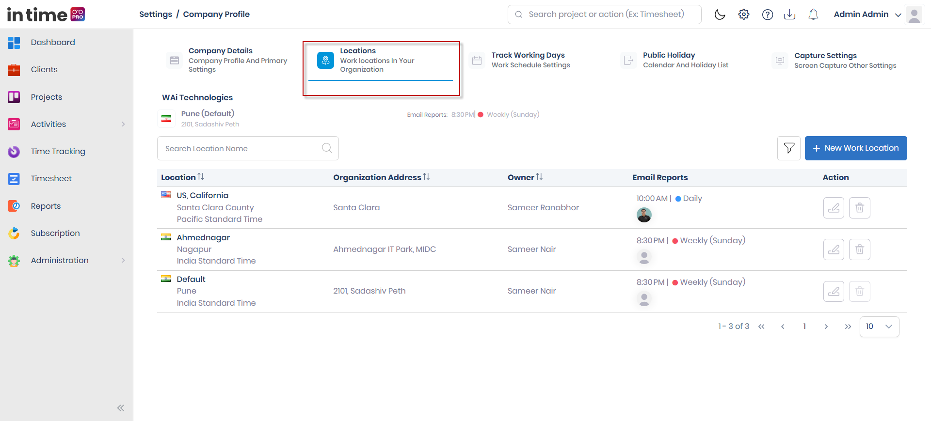Viewport: 931px width, 421px height.
Task: Jump to last page double arrow
Action: pyautogui.click(x=848, y=327)
